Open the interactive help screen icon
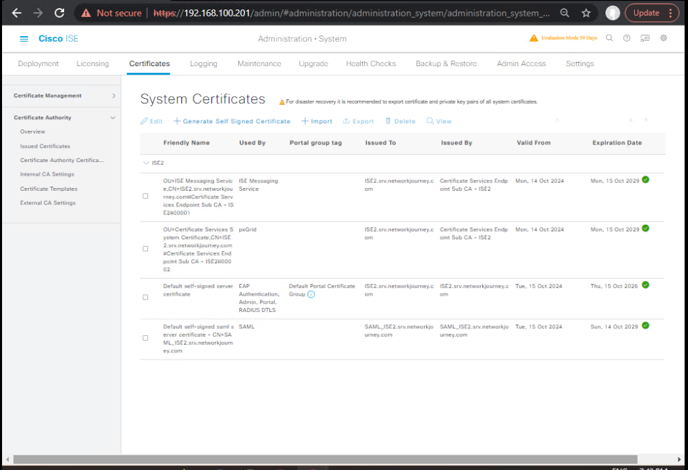The image size is (688, 470). [x=645, y=38]
